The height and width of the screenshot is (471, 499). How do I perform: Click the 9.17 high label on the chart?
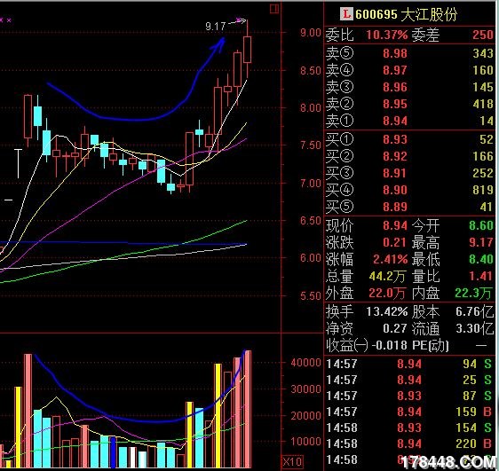point(216,26)
